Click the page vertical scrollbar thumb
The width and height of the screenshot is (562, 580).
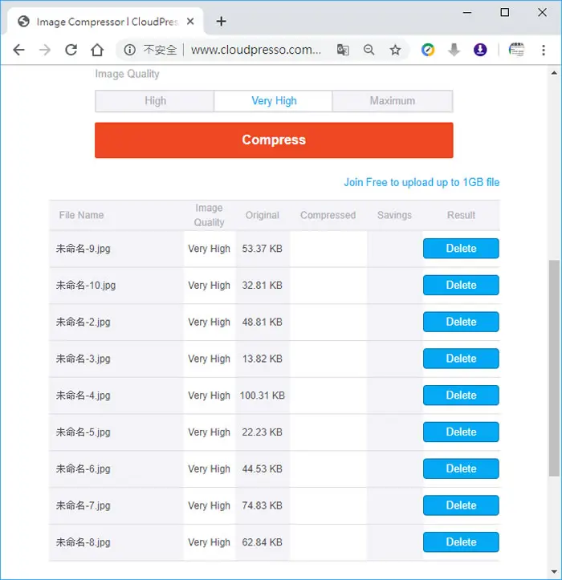pyautogui.click(x=554, y=368)
